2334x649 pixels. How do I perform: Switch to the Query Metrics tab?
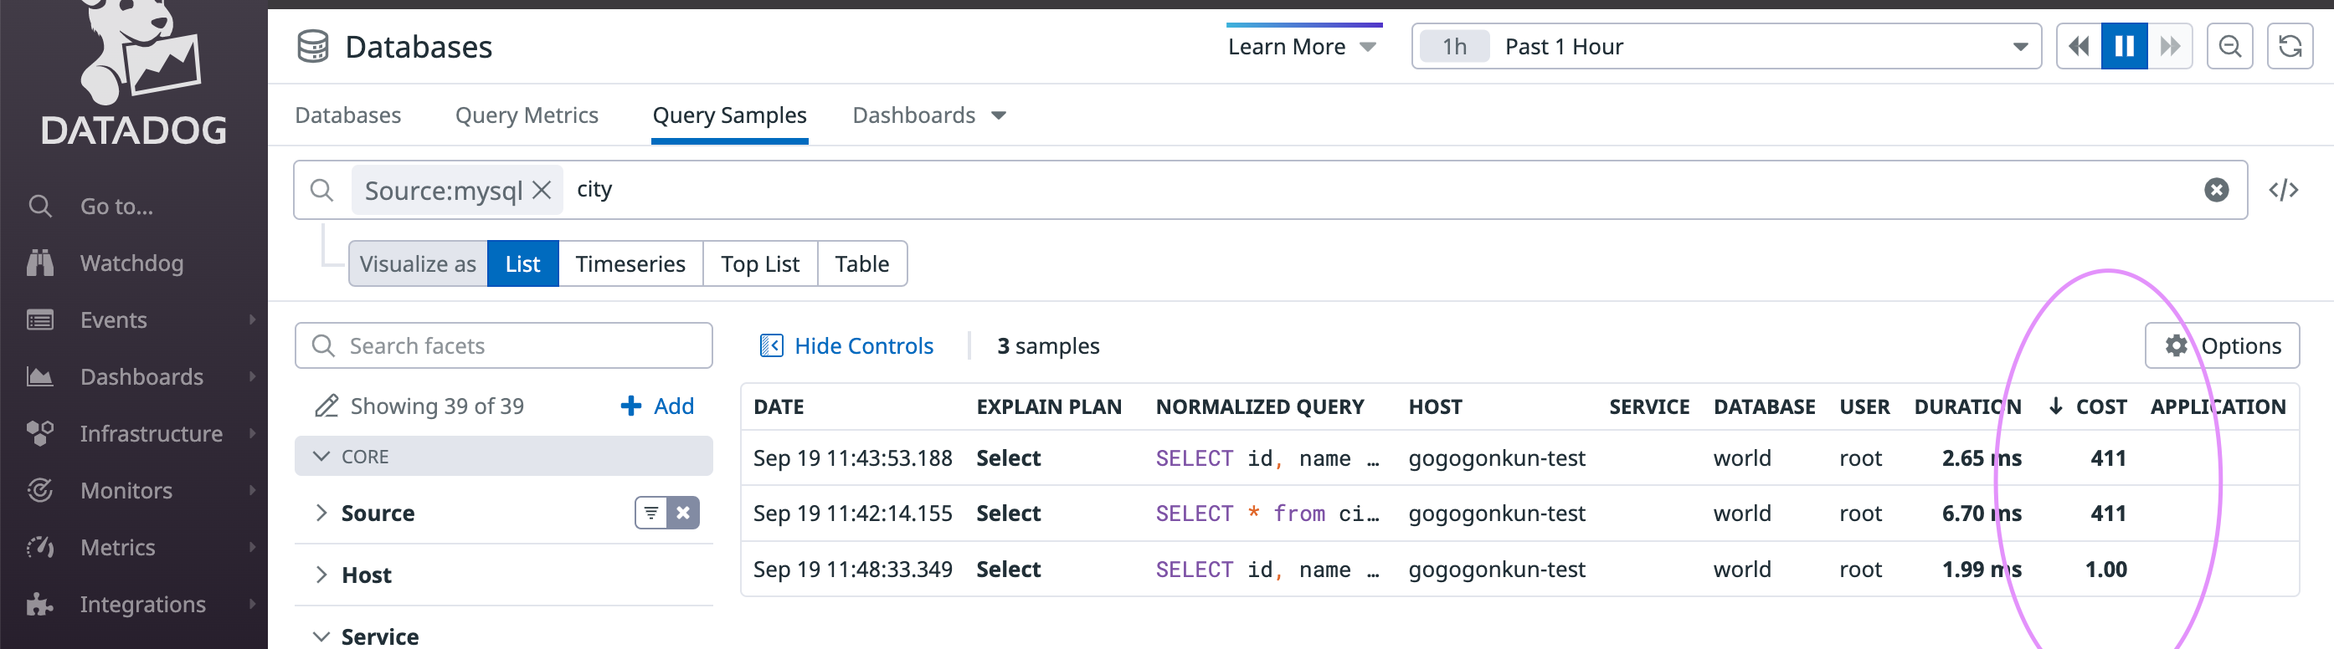(x=527, y=116)
